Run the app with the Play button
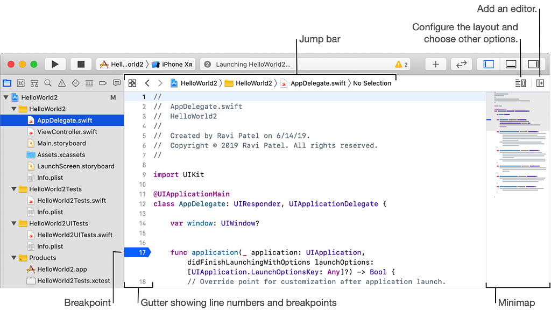The width and height of the screenshot is (551, 311). point(55,65)
